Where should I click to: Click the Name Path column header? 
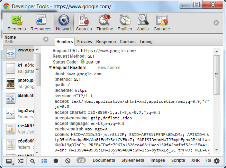pos(22,39)
